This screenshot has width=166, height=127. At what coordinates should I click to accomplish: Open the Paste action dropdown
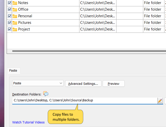tap(38, 83)
